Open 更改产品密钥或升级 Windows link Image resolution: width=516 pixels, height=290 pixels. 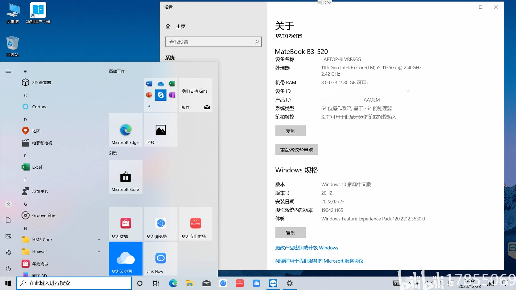point(306,247)
